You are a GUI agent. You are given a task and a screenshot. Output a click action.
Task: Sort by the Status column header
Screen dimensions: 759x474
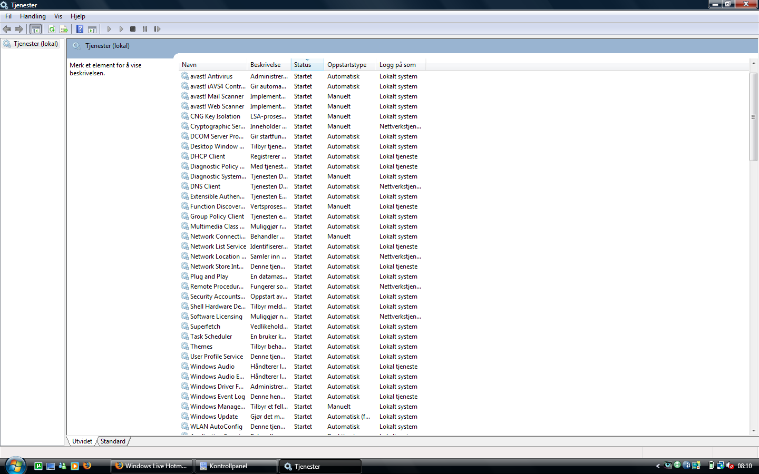(x=307, y=65)
